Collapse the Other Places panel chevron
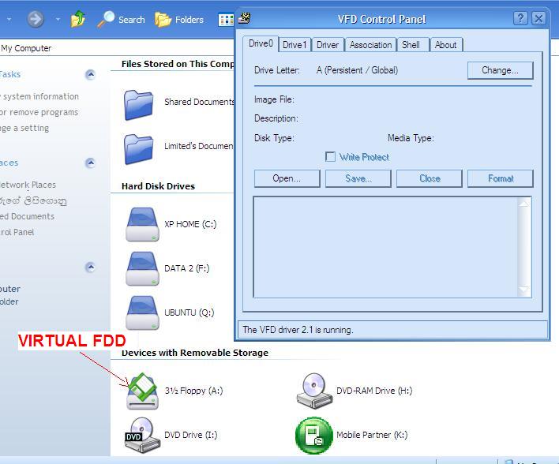 point(90,163)
